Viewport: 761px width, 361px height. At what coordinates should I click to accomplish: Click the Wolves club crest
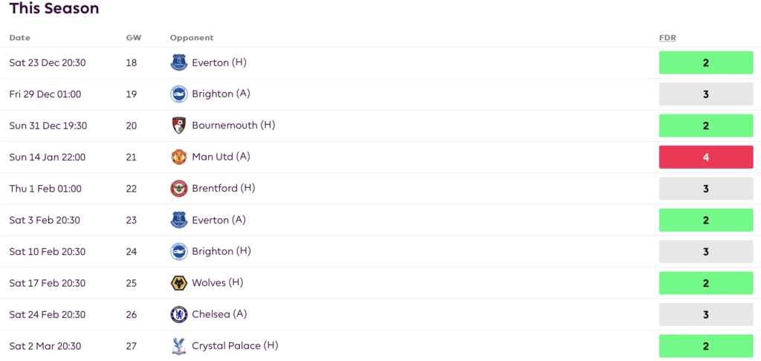pyautogui.click(x=178, y=283)
